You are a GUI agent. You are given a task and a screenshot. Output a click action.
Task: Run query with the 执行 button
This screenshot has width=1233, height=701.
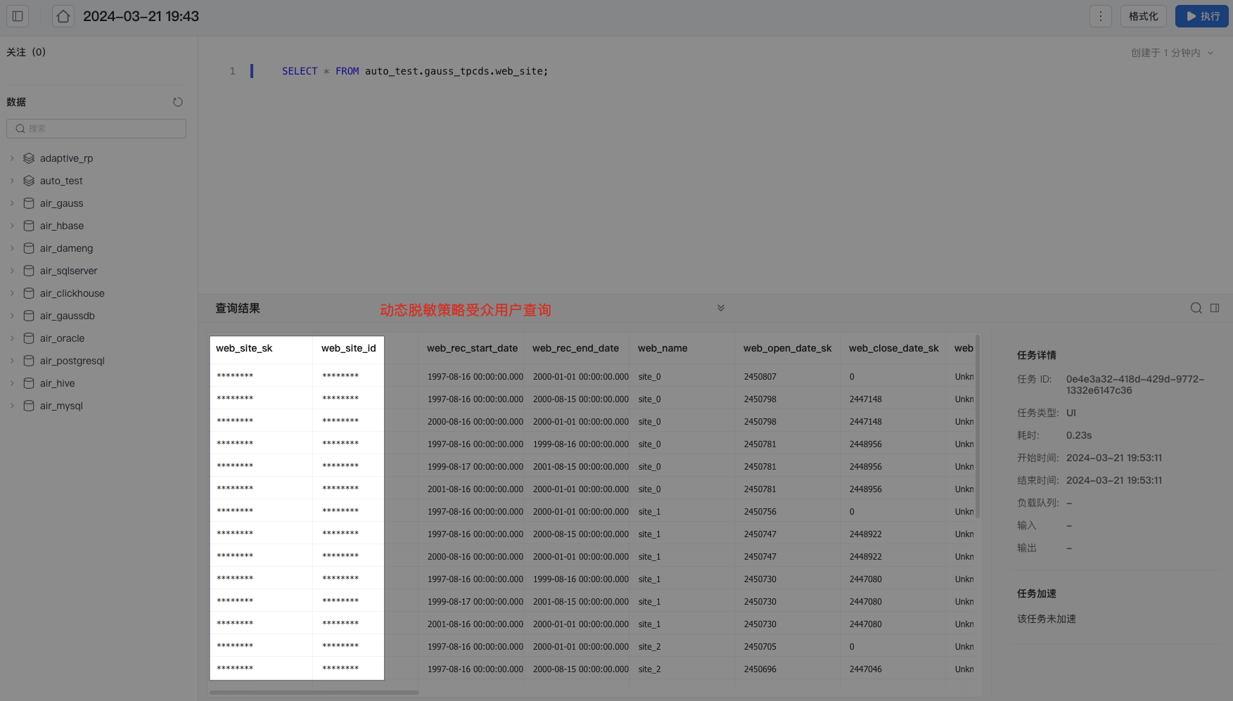[1201, 16]
